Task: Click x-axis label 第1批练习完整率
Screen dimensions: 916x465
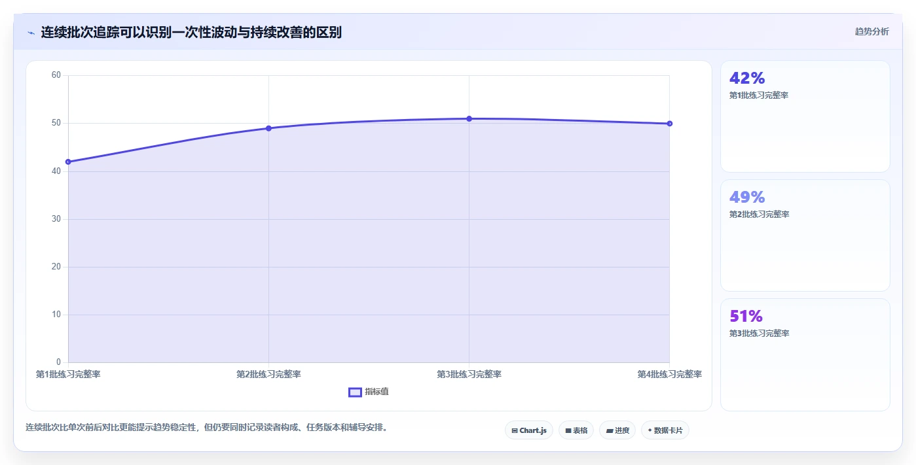Action: (68, 374)
